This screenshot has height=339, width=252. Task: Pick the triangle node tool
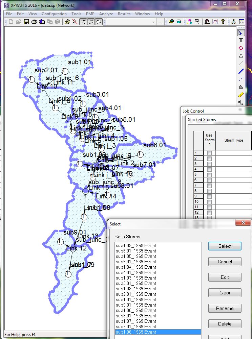(241, 56)
